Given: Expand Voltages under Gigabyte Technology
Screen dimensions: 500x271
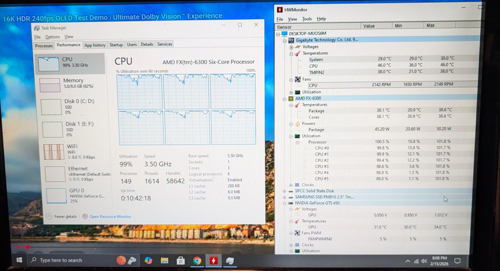Looking at the screenshot, I should pyautogui.click(x=291, y=47).
